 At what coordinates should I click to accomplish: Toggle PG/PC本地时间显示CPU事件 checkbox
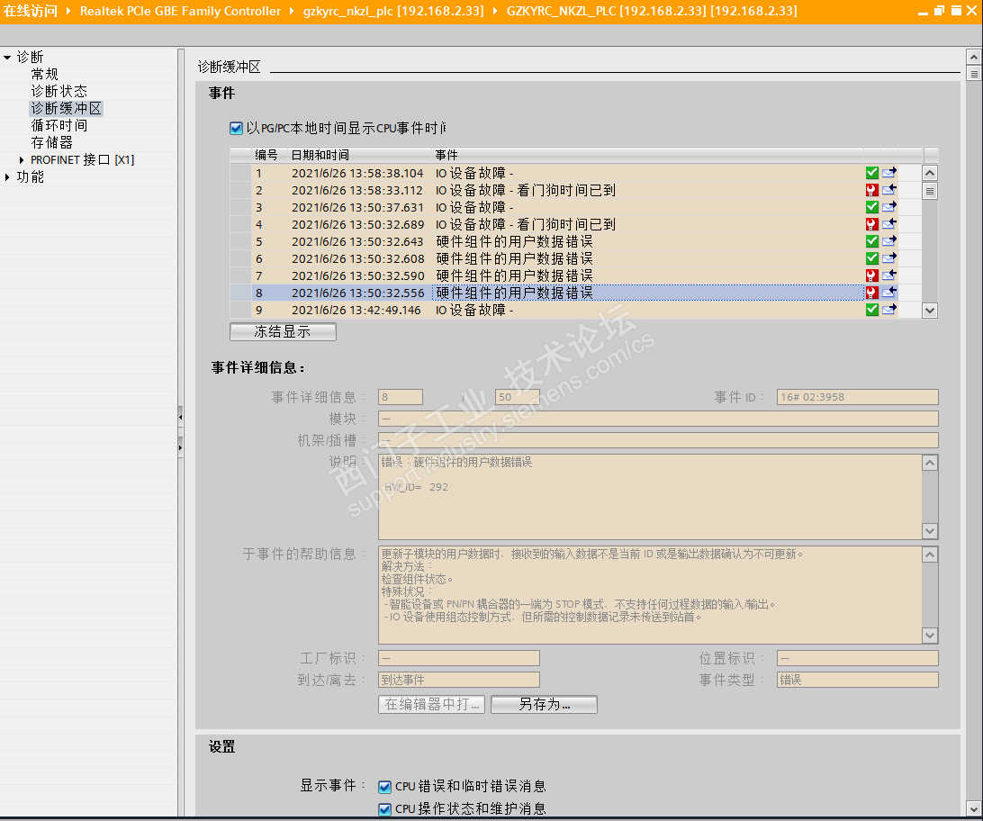tap(237, 129)
